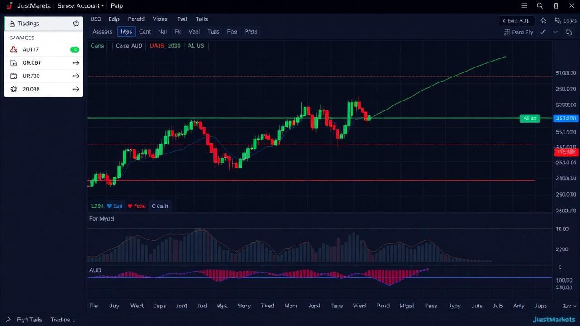Viewport: 580px width, 326px height.
Task: Click the arrow icon beside Flyrt Tails
Action: point(9,320)
